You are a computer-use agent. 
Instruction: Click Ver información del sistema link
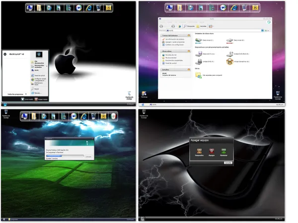pyautogui.click(x=173, y=39)
